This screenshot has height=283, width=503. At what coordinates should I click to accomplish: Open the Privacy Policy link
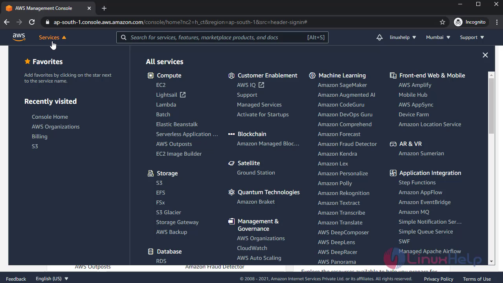pyautogui.click(x=439, y=279)
